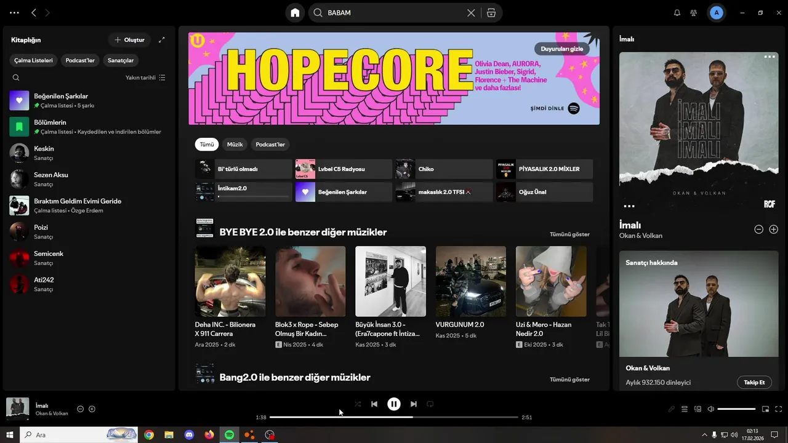Screen dimensions: 788x443
Task: Open the Oluştur create menu
Action: pyautogui.click(x=129, y=40)
